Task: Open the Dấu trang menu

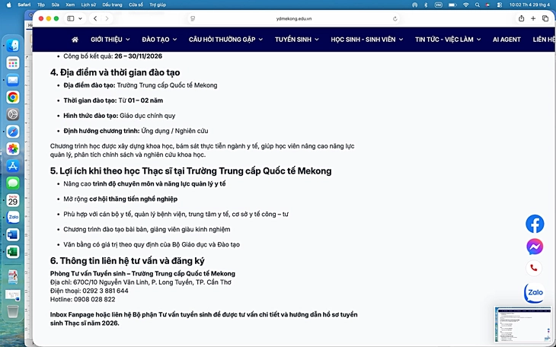Action: pyautogui.click(x=112, y=5)
